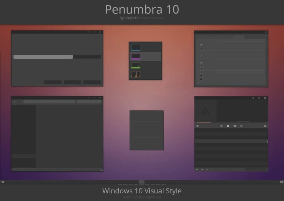
Task: Select the purple graph entry in the monitor list
Action: pyautogui.click(x=136, y=56)
